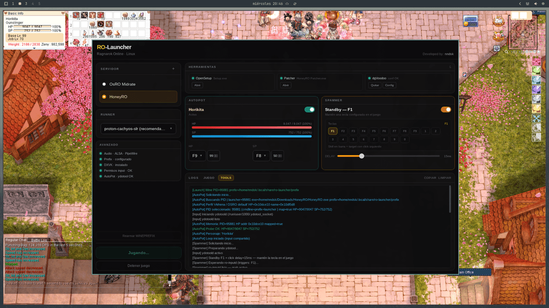Open the dgVoodoo Config button
This screenshot has width=549, height=308.
click(x=389, y=85)
